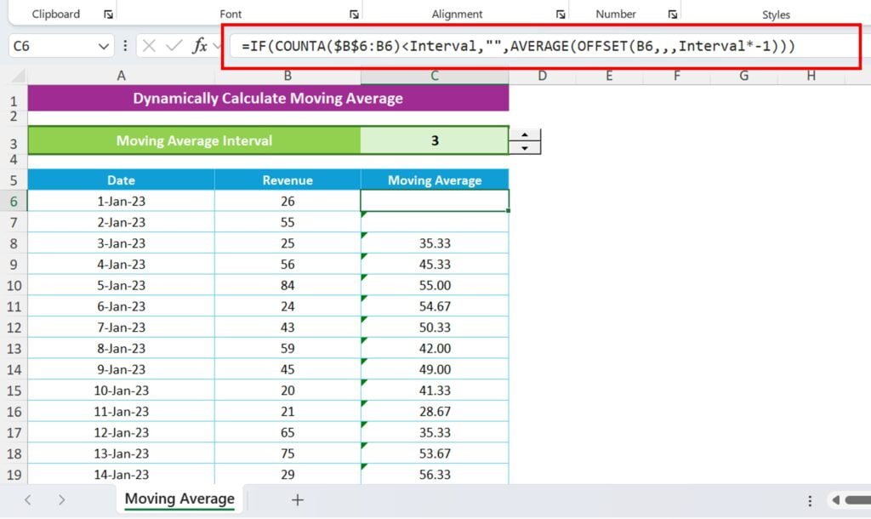Select the 8-Jan-23 date cell
The height and width of the screenshot is (519, 871).
click(121, 348)
